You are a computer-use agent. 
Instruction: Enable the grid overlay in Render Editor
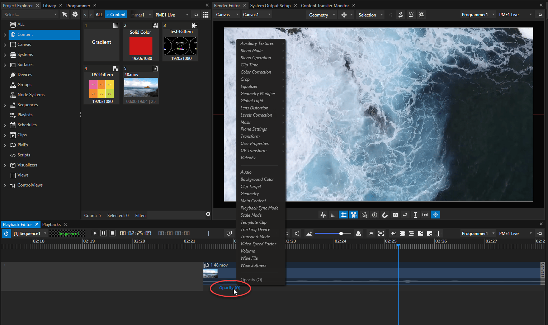(x=344, y=215)
